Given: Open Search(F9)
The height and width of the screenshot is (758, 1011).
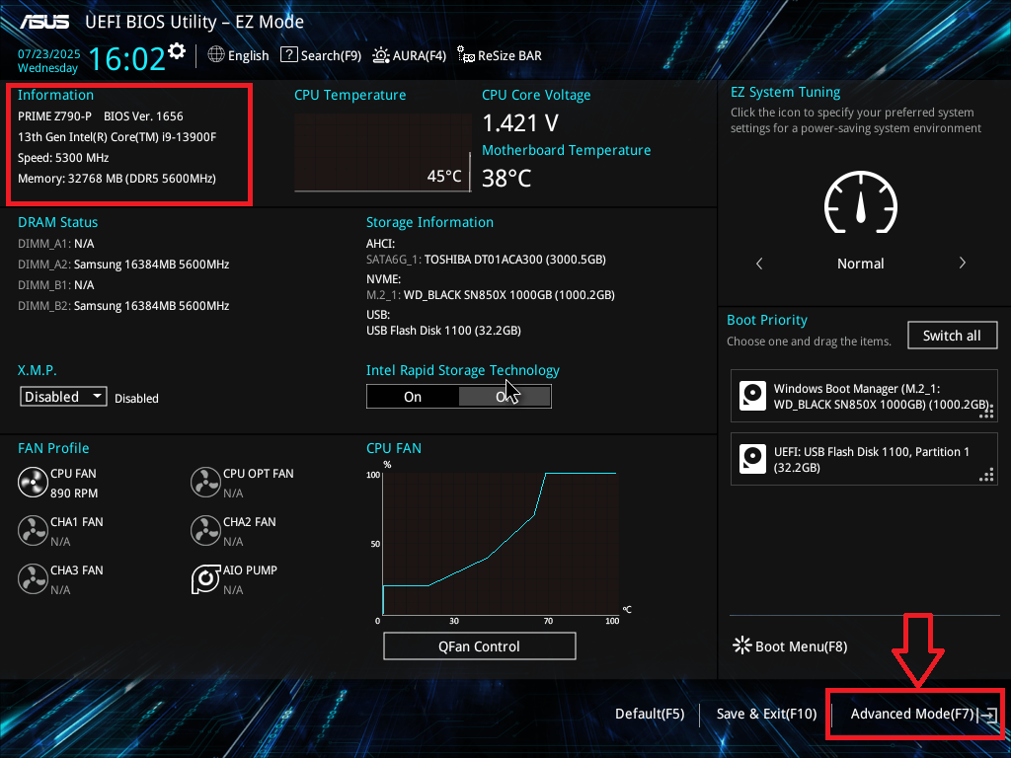Looking at the screenshot, I should 321,55.
